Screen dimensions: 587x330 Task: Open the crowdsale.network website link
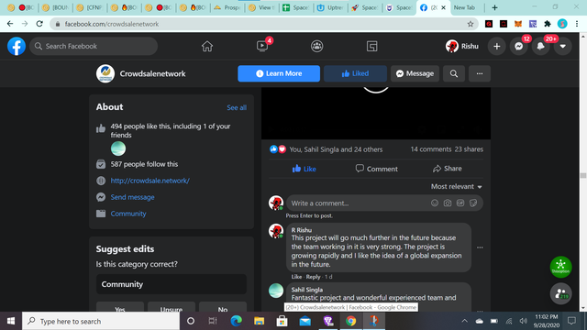click(x=150, y=181)
